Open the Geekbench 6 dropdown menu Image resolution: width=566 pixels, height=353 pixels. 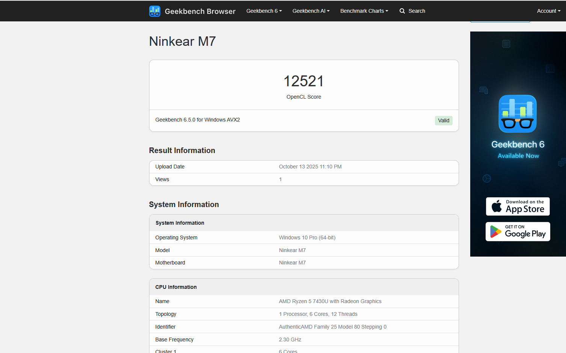(264, 11)
